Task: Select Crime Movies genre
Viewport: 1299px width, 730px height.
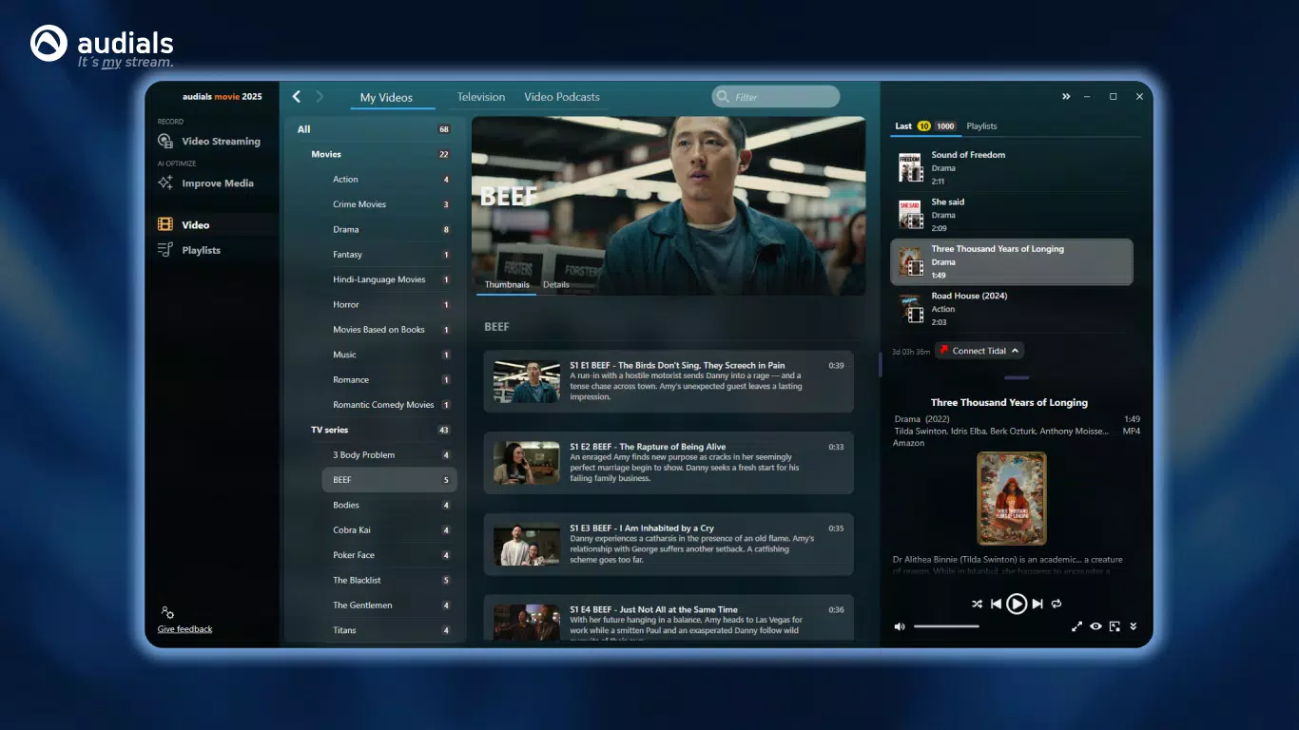Action: [389, 204]
